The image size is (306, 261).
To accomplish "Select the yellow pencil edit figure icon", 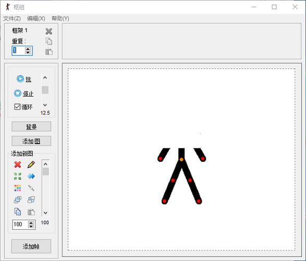I will coord(31,164).
